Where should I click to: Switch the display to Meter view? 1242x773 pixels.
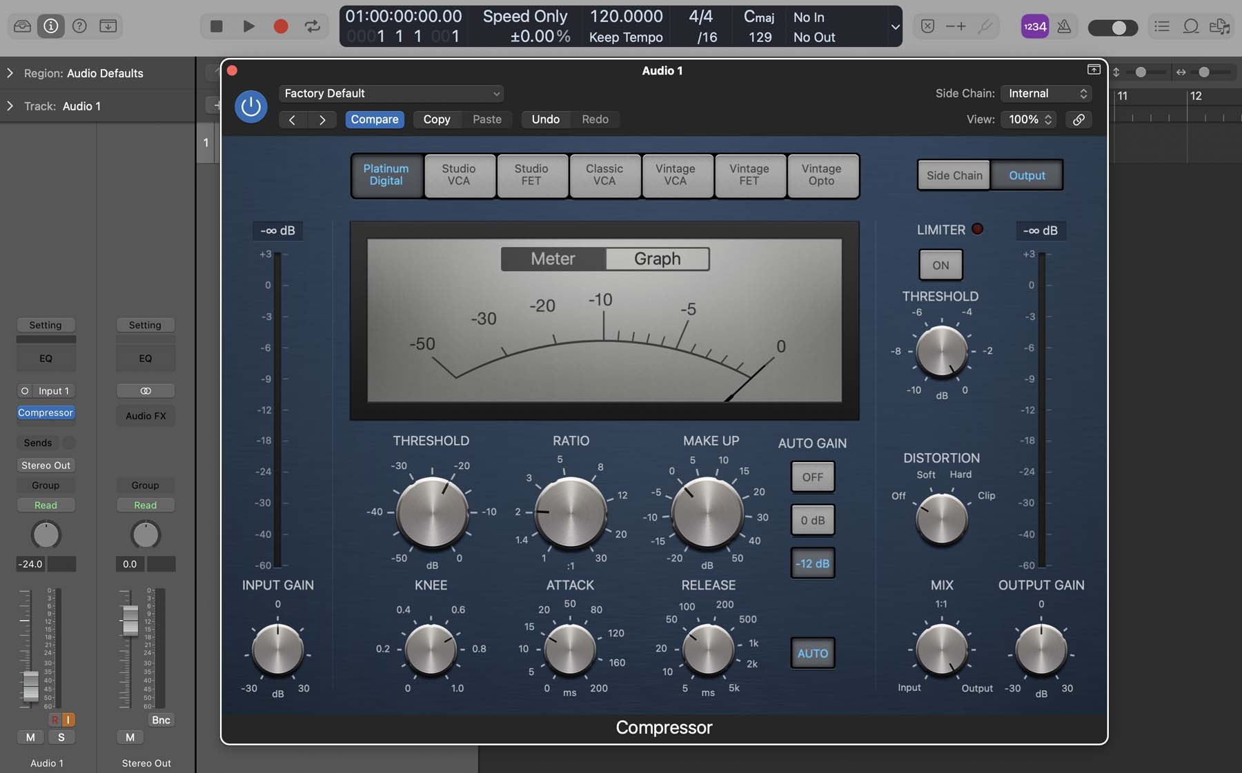tap(553, 259)
